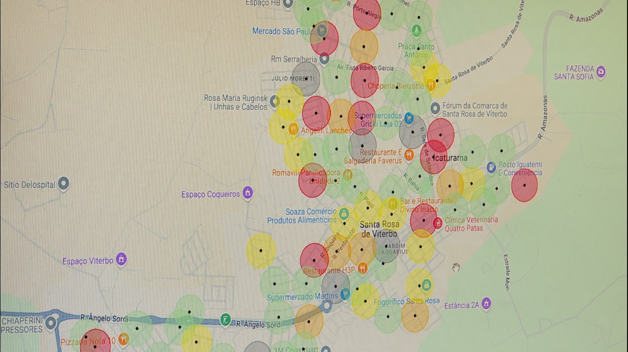Click the Fórum da Comarca pin icon

tap(435, 109)
